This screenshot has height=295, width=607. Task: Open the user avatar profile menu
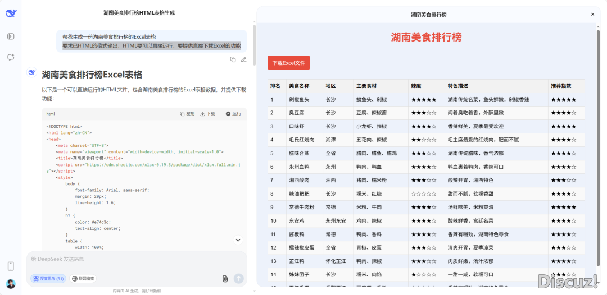[11, 284]
